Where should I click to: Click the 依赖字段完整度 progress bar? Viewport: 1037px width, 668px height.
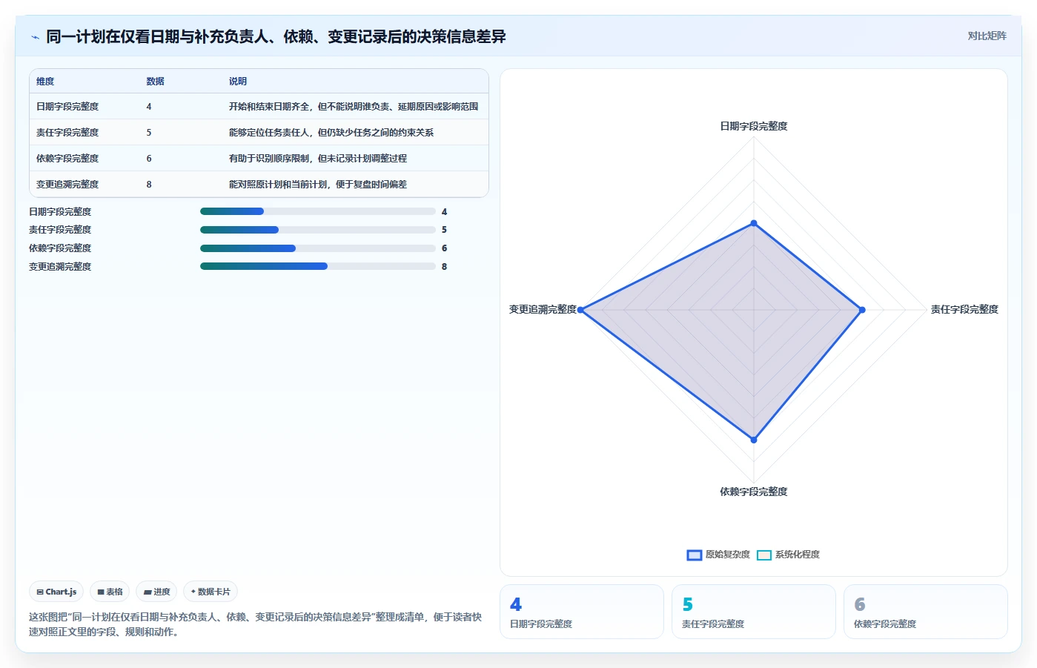(318, 248)
